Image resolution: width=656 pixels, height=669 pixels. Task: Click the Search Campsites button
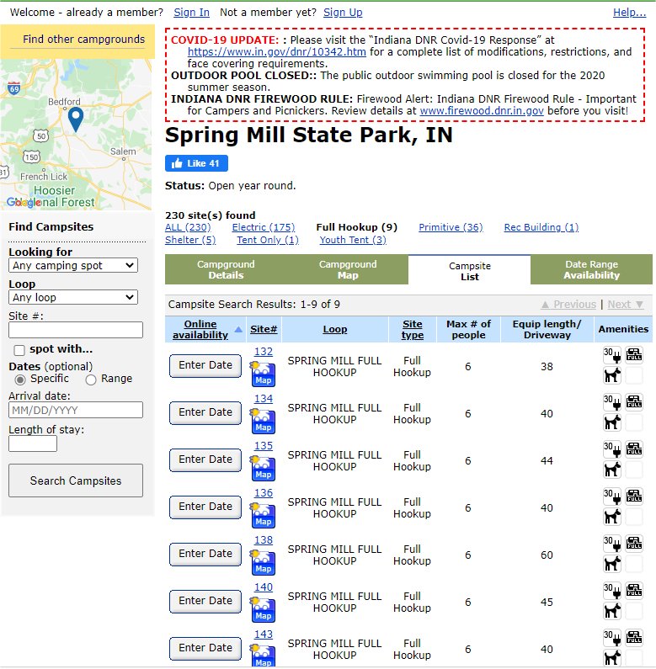pos(76,481)
